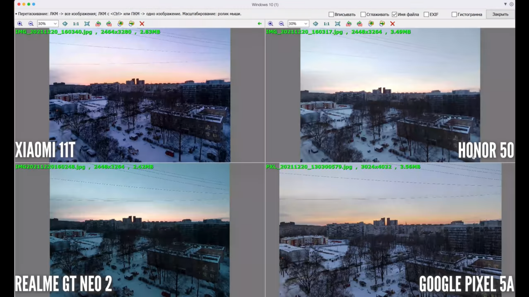Fit to window in right pane toolbar
The image size is (529, 297).
(338, 24)
